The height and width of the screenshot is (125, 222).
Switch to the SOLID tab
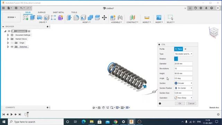[x=28, y=12]
